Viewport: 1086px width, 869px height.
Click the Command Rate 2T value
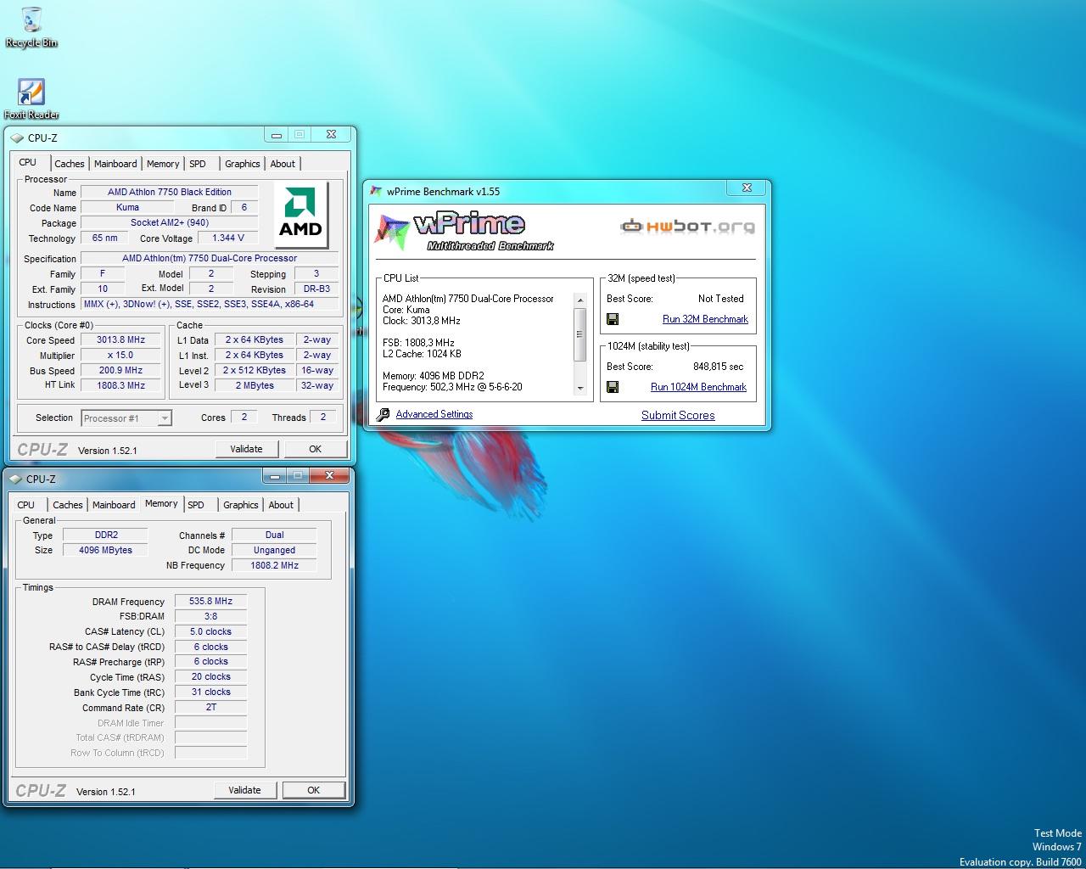point(210,707)
